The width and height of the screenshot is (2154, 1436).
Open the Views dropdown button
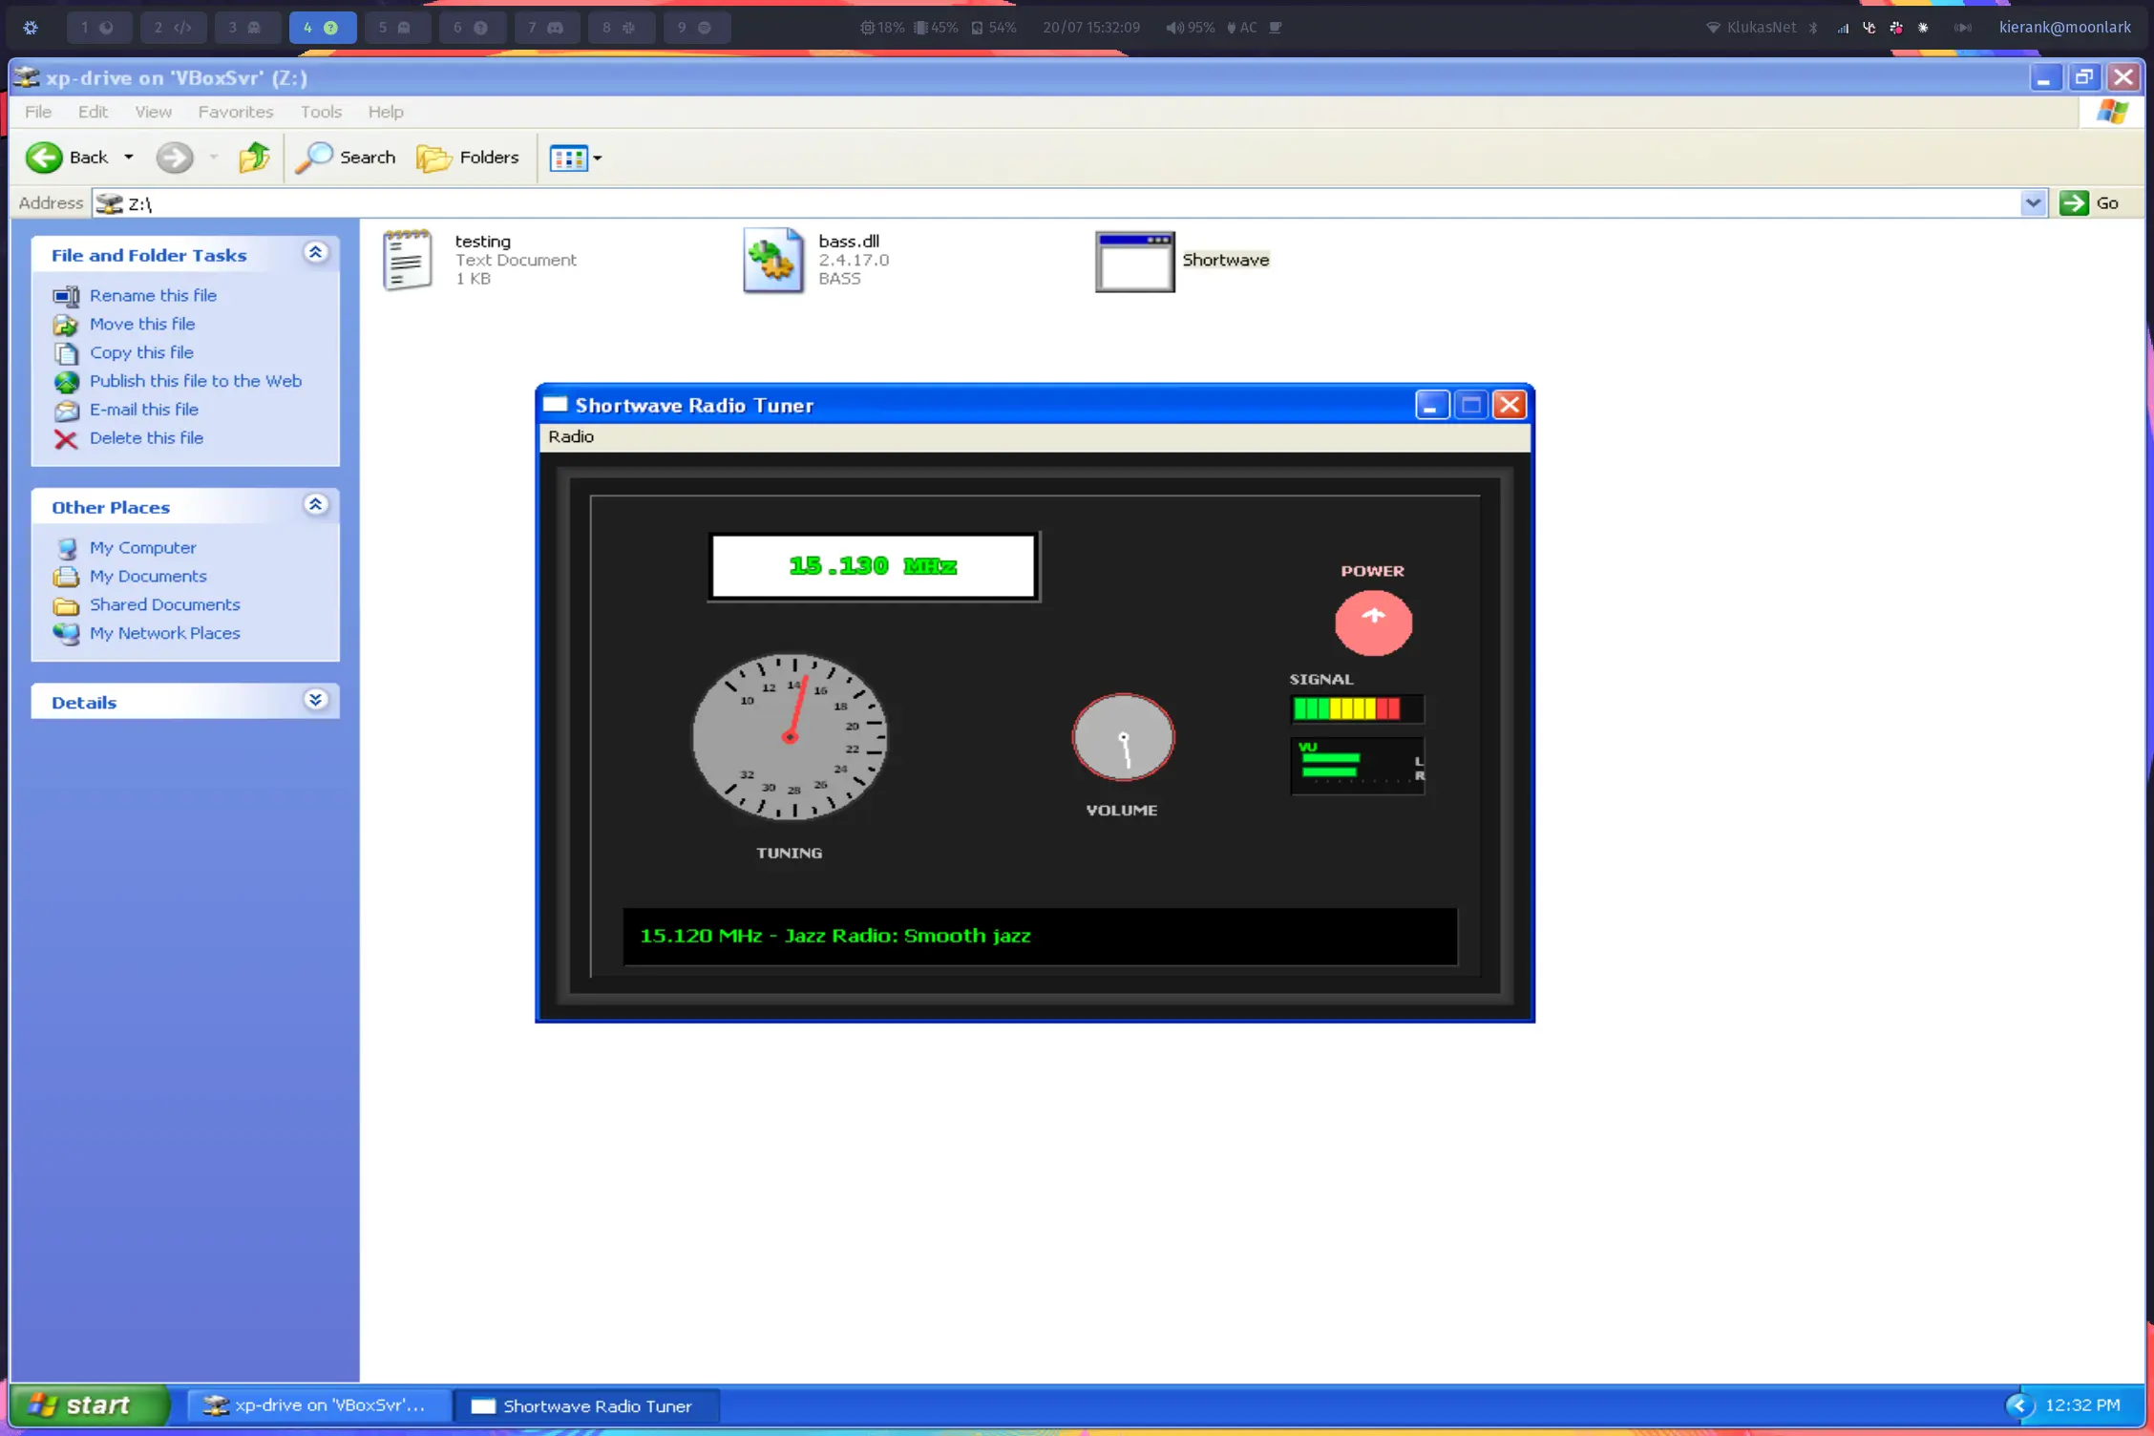point(575,158)
